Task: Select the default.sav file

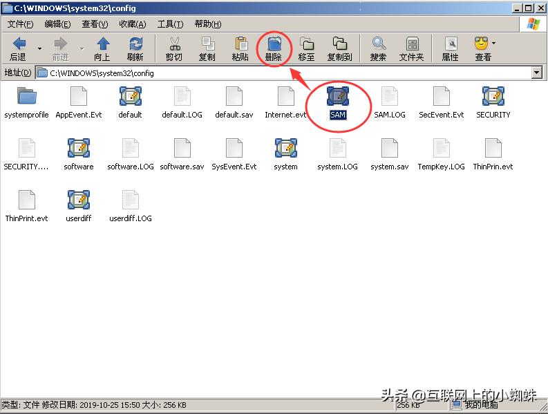Action: [x=234, y=103]
